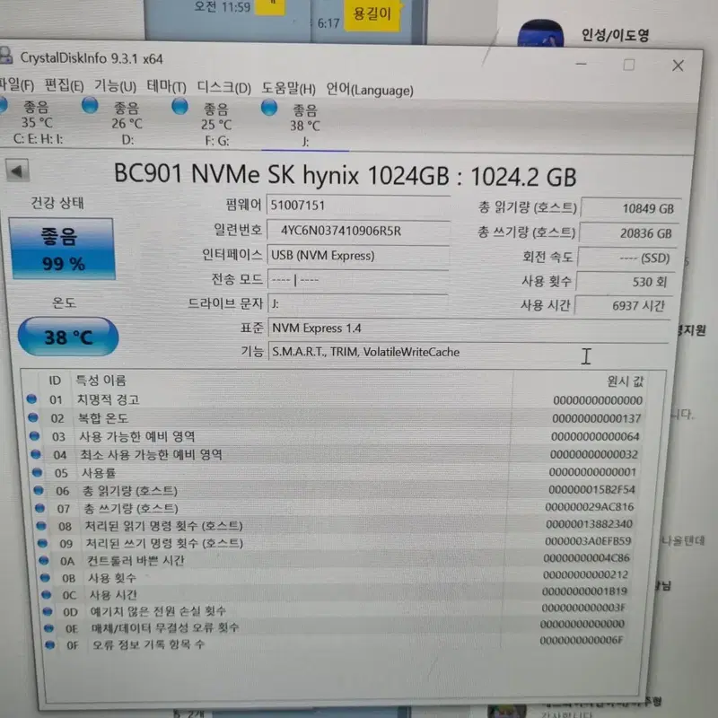This screenshot has height=718, width=718.
Task: Click the status dot for row 07
Action: 39,508
